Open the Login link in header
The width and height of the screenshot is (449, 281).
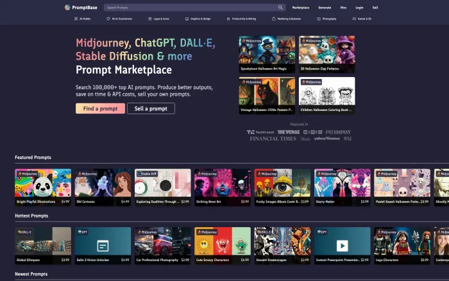pos(359,8)
